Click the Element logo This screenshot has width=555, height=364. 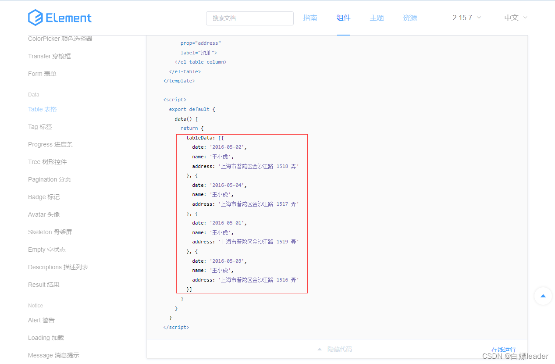pyautogui.click(x=60, y=18)
